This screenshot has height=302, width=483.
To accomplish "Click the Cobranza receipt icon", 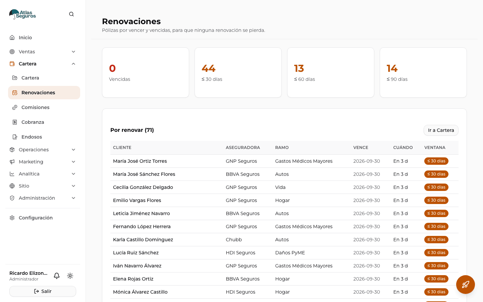I will [15, 122].
